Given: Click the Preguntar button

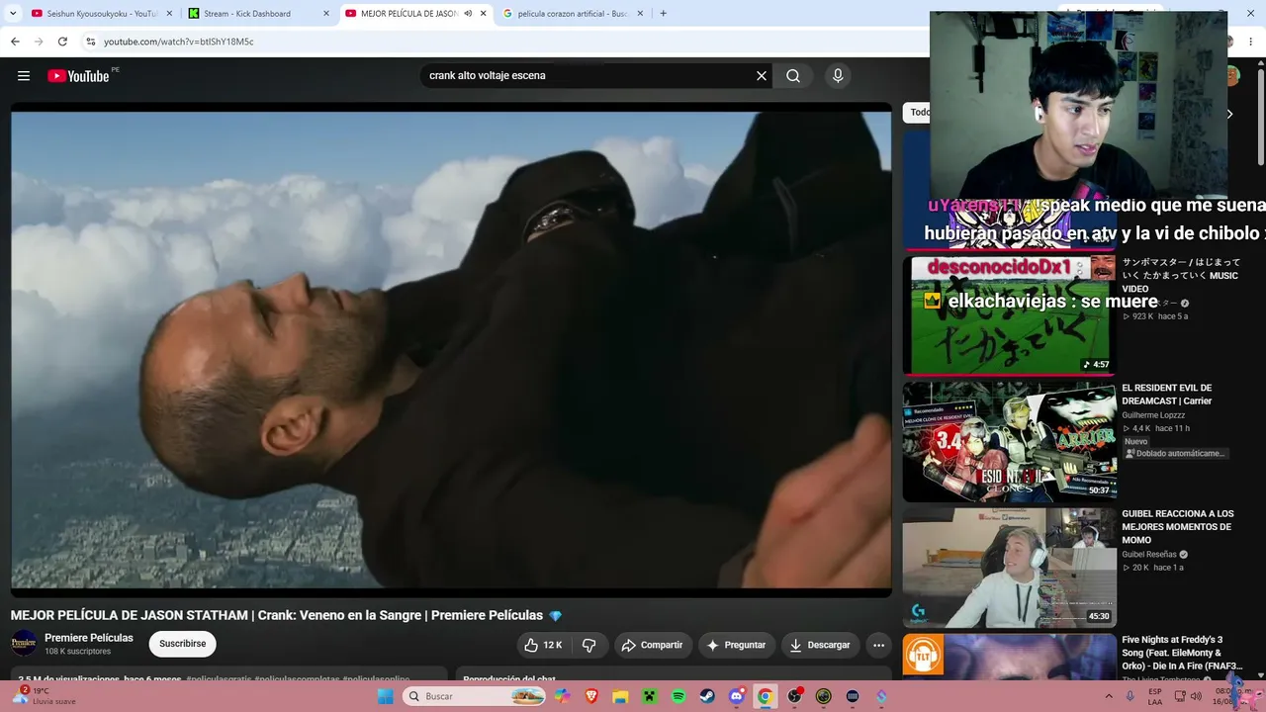Looking at the screenshot, I should point(737,645).
